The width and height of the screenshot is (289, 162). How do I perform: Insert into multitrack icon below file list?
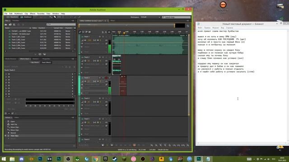pyautogui.click(x=40, y=54)
